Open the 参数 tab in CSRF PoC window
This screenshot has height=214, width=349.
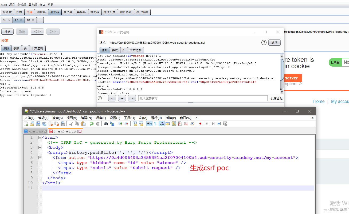coord(115,50)
